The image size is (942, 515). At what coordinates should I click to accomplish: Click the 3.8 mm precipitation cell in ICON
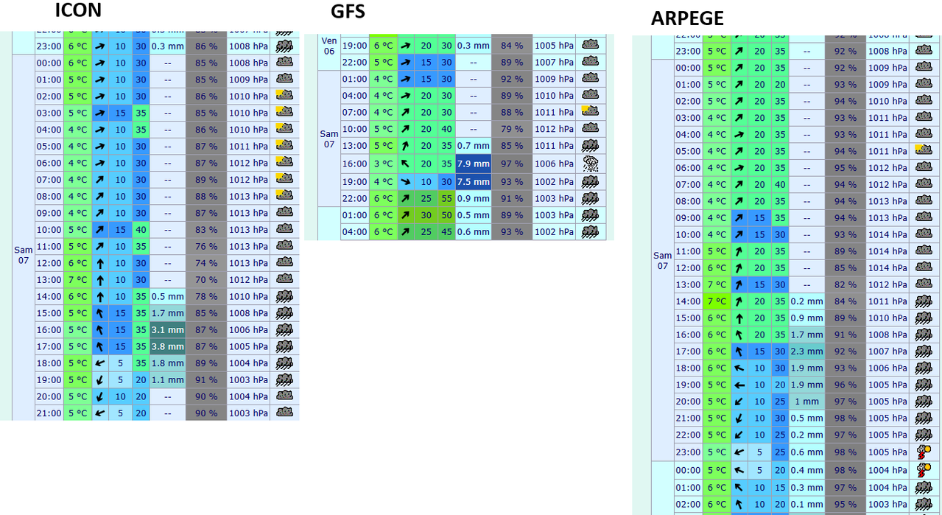(x=167, y=346)
